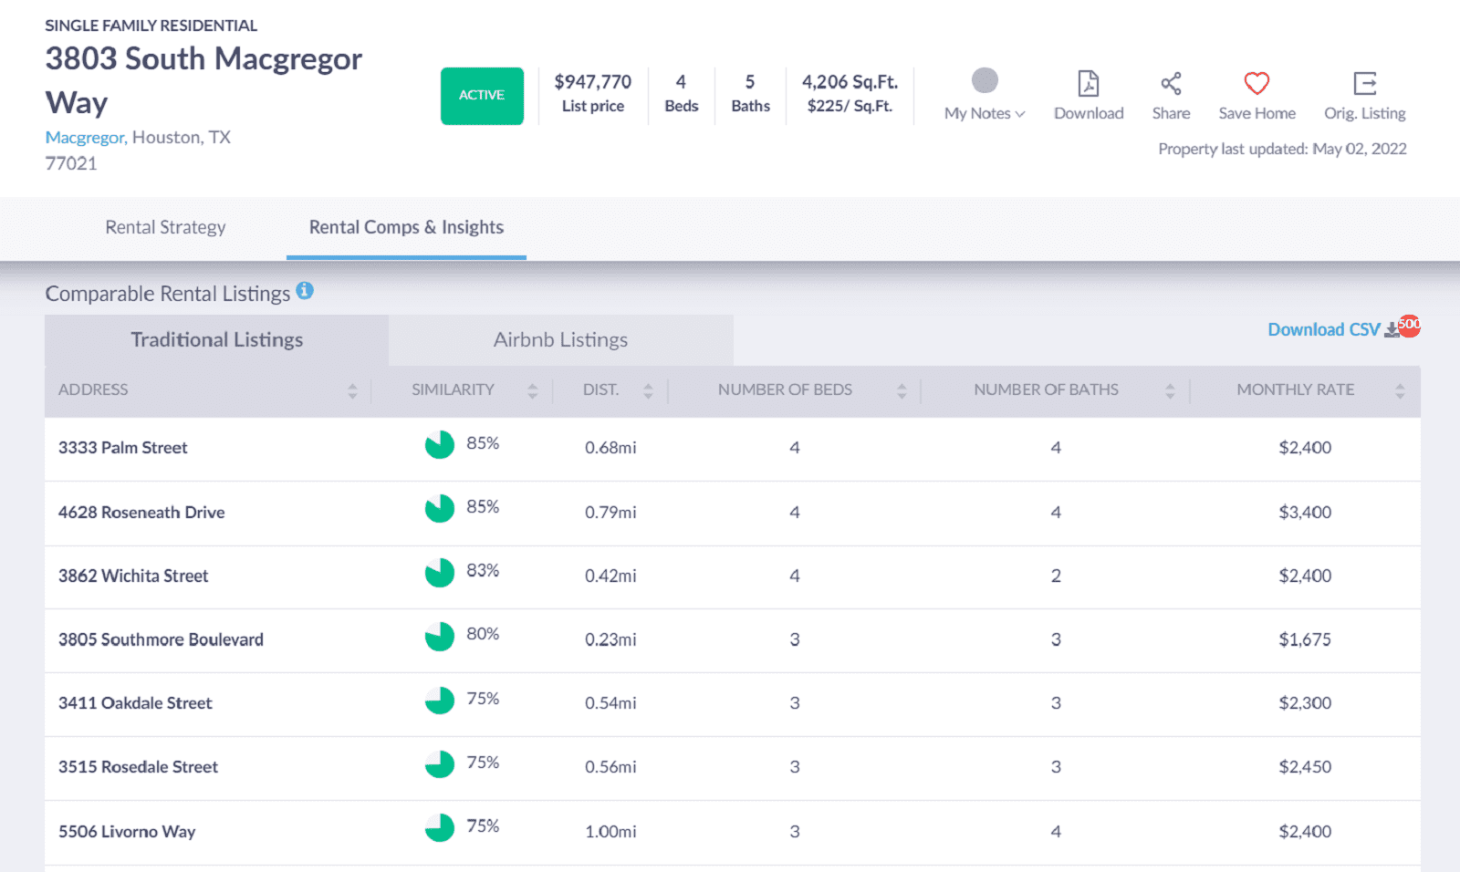
Task: Sort by MONTHLY RATE using its sort arrows
Action: pyautogui.click(x=1403, y=389)
